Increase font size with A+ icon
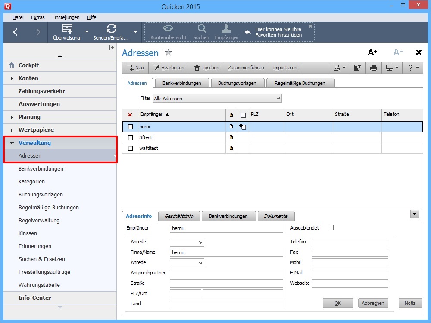 [372, 52]
